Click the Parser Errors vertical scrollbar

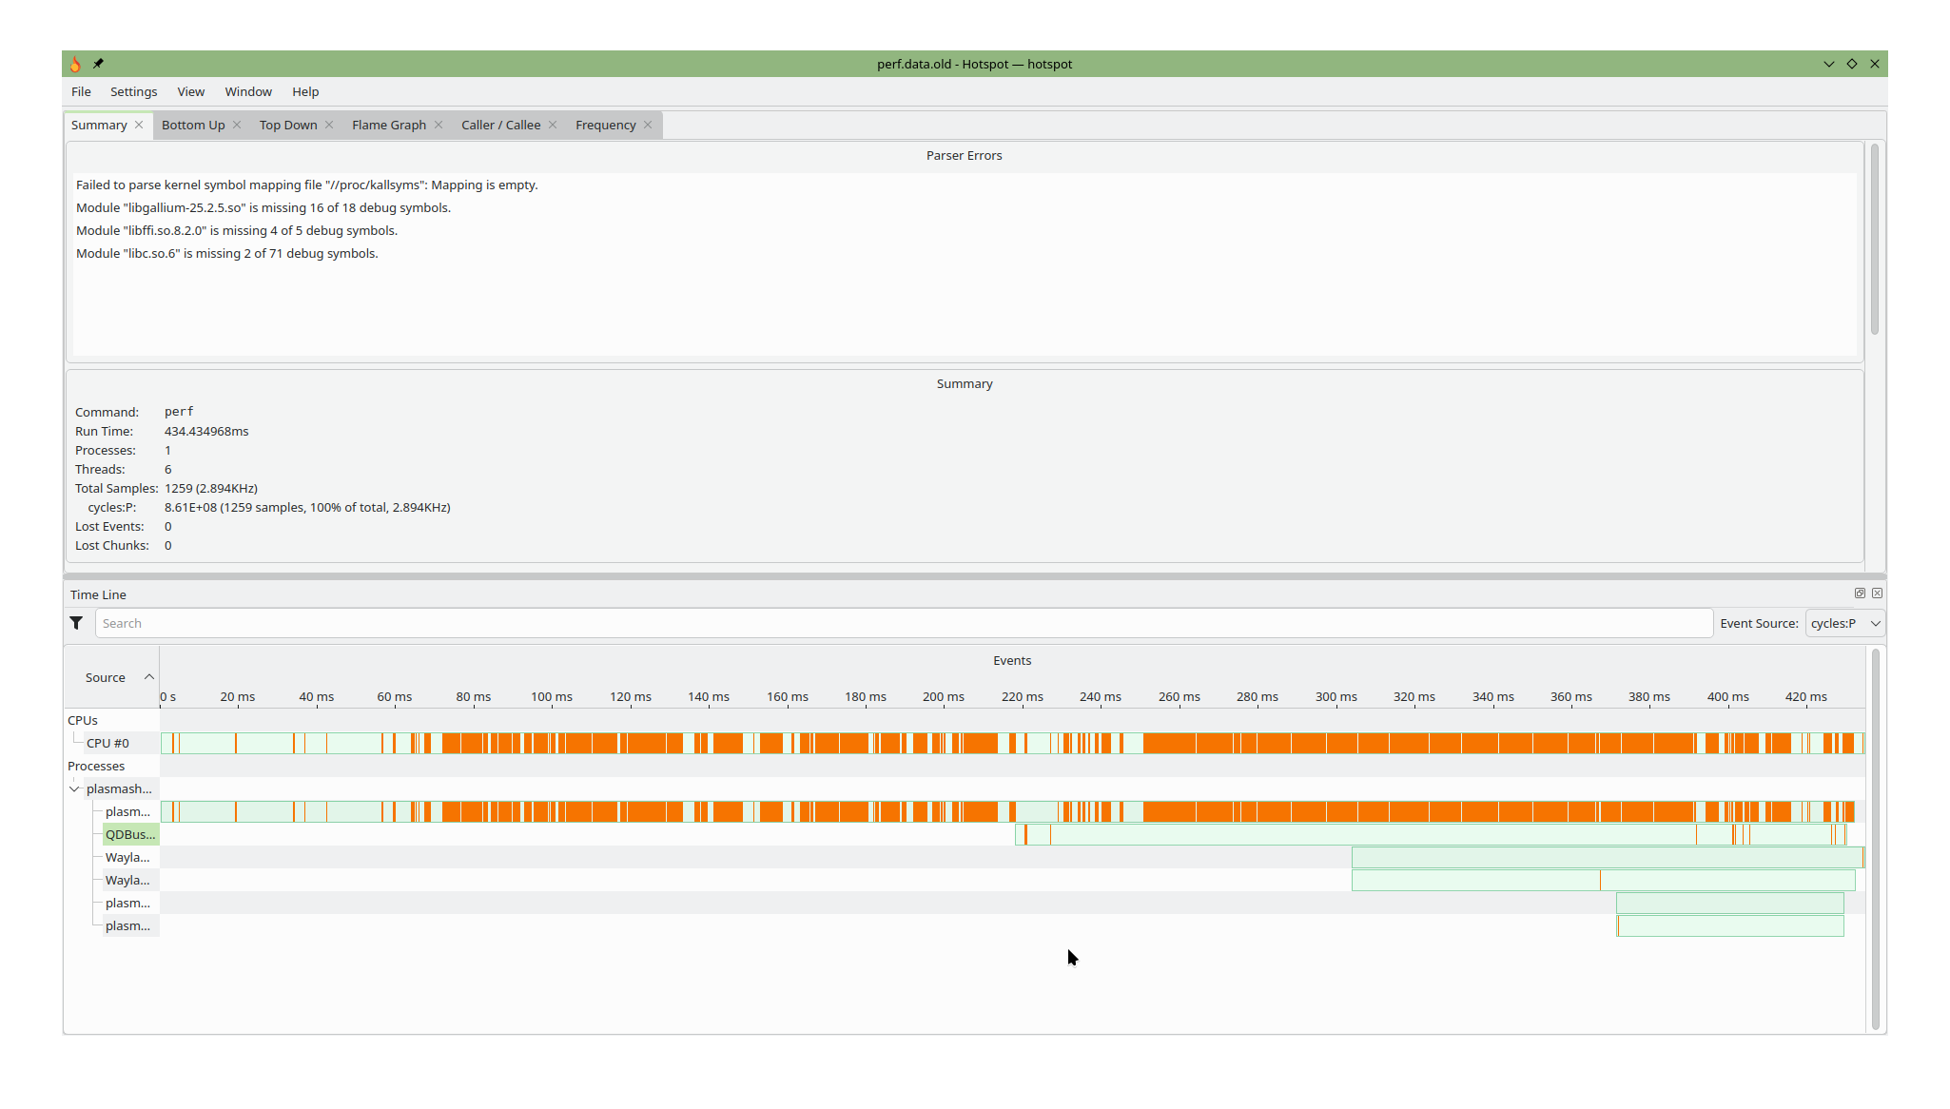tap(1874, 238)
